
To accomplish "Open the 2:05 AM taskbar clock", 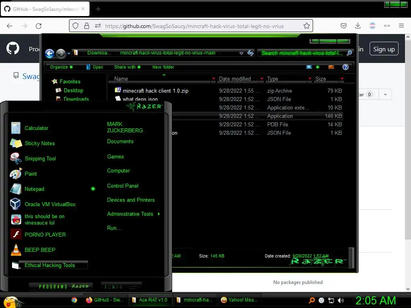I will (x=376, y=300).
